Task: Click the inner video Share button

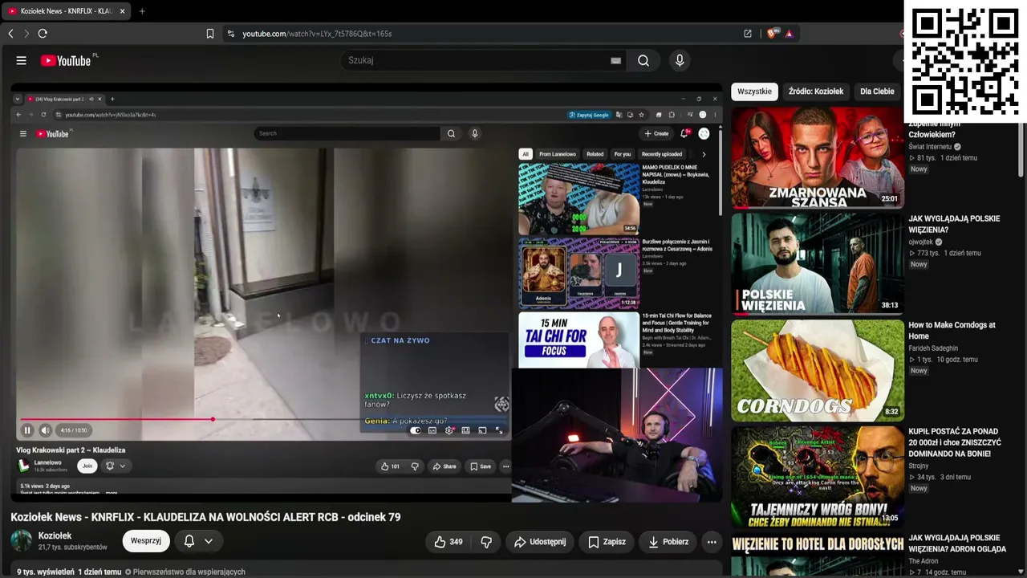Action: 444,466
